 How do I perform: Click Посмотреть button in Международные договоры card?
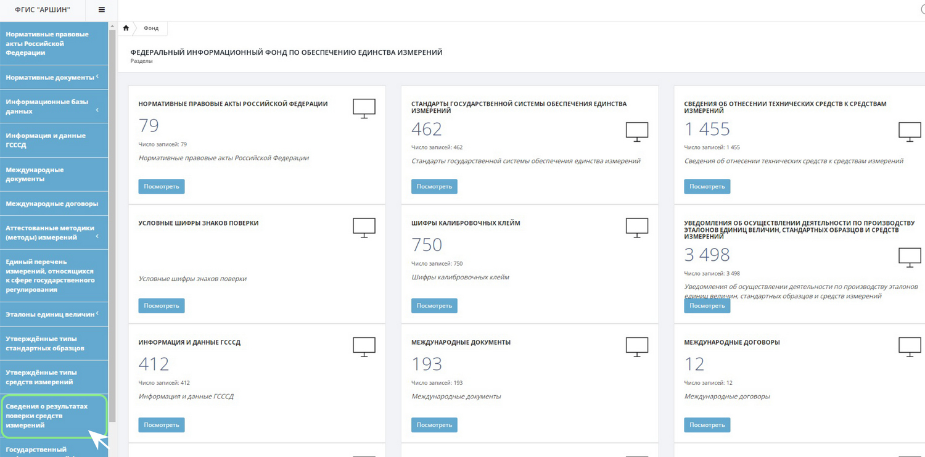pos(707,425)
